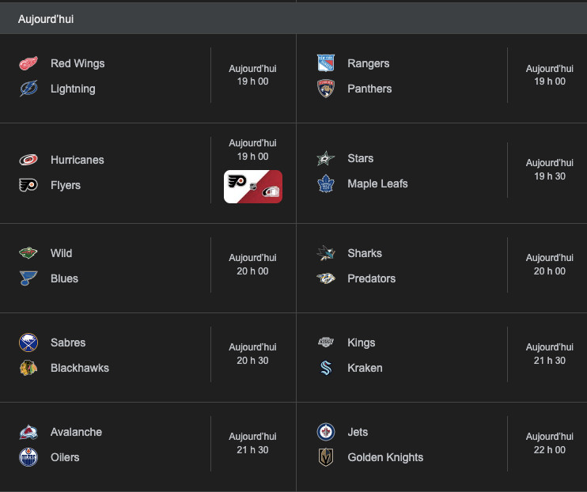The width and height of the screenshot is (587, 492).
Task: Select the Oilers team name
Action: [65, 457]
